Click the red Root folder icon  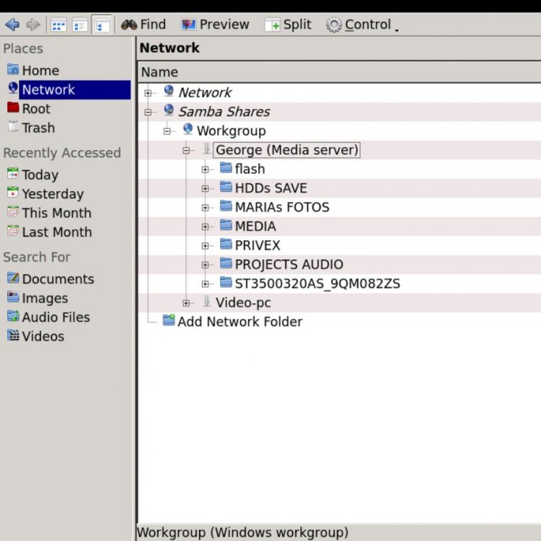click(13, 107)
